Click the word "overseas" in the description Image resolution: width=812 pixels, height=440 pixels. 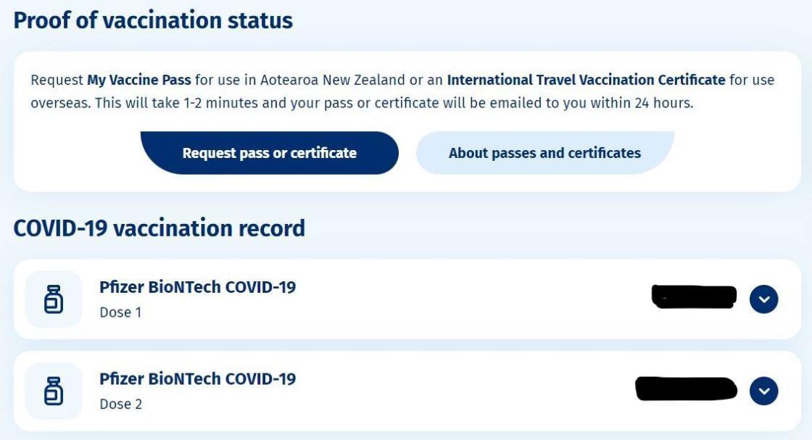[61, 104]
